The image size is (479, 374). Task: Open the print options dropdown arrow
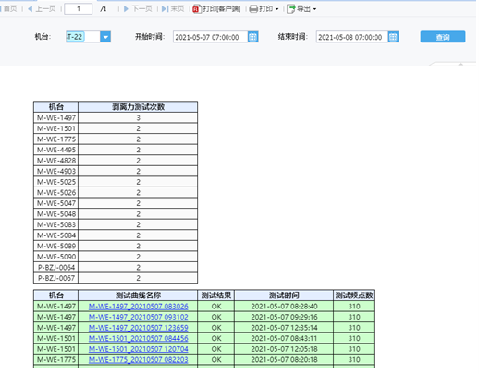[276, 9]
